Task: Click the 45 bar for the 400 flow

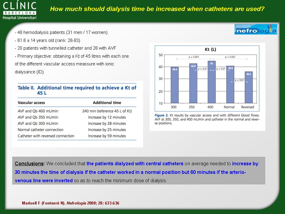Action: tap(212, 82)
